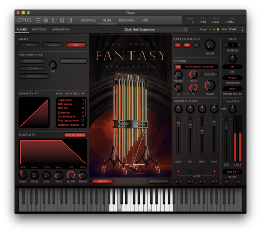Toggle the virtual keyboard icon
The height and width of the screenshot is (233, 261).
coord(62,20)
